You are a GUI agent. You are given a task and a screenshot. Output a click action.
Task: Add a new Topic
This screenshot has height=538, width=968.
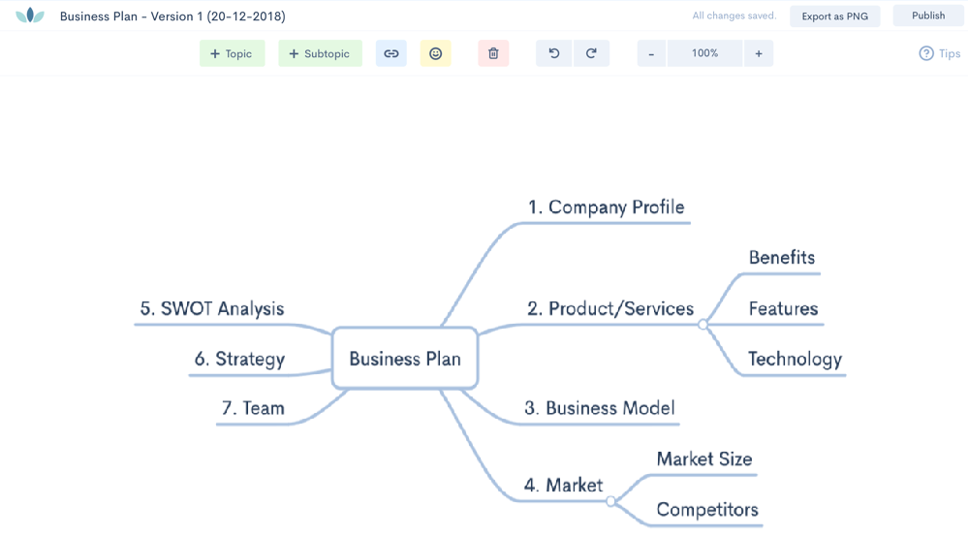tap(232, 54)
